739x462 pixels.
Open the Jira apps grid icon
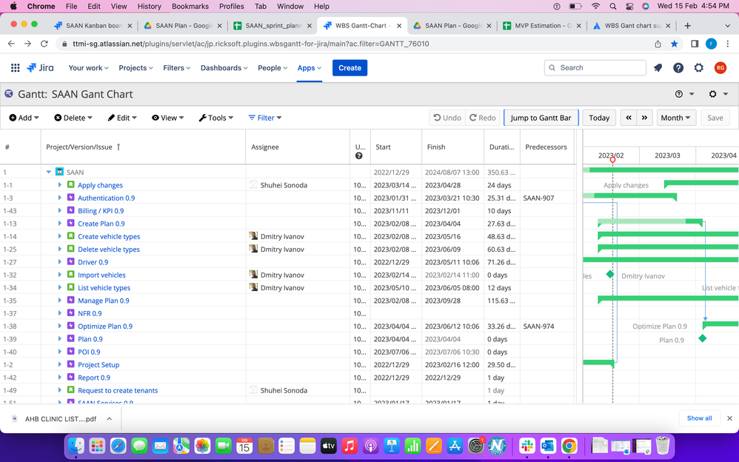(x=14, y=67)
